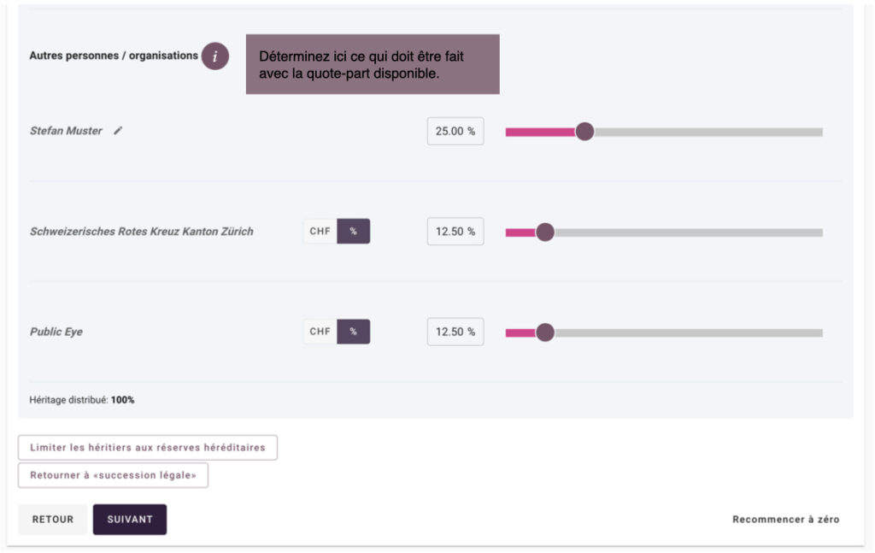Switch Public Eye amount to CHF
This screenshot has width=875, height=553.
[x=320, y=332]
